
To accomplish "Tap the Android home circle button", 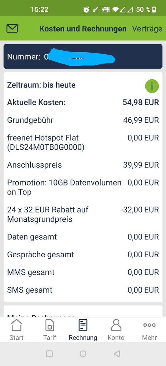I will coord(83,354).
